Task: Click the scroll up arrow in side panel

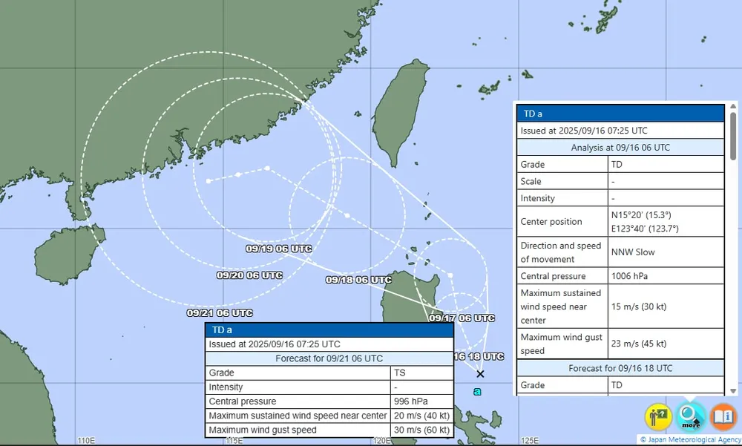Action: point(734,108)
